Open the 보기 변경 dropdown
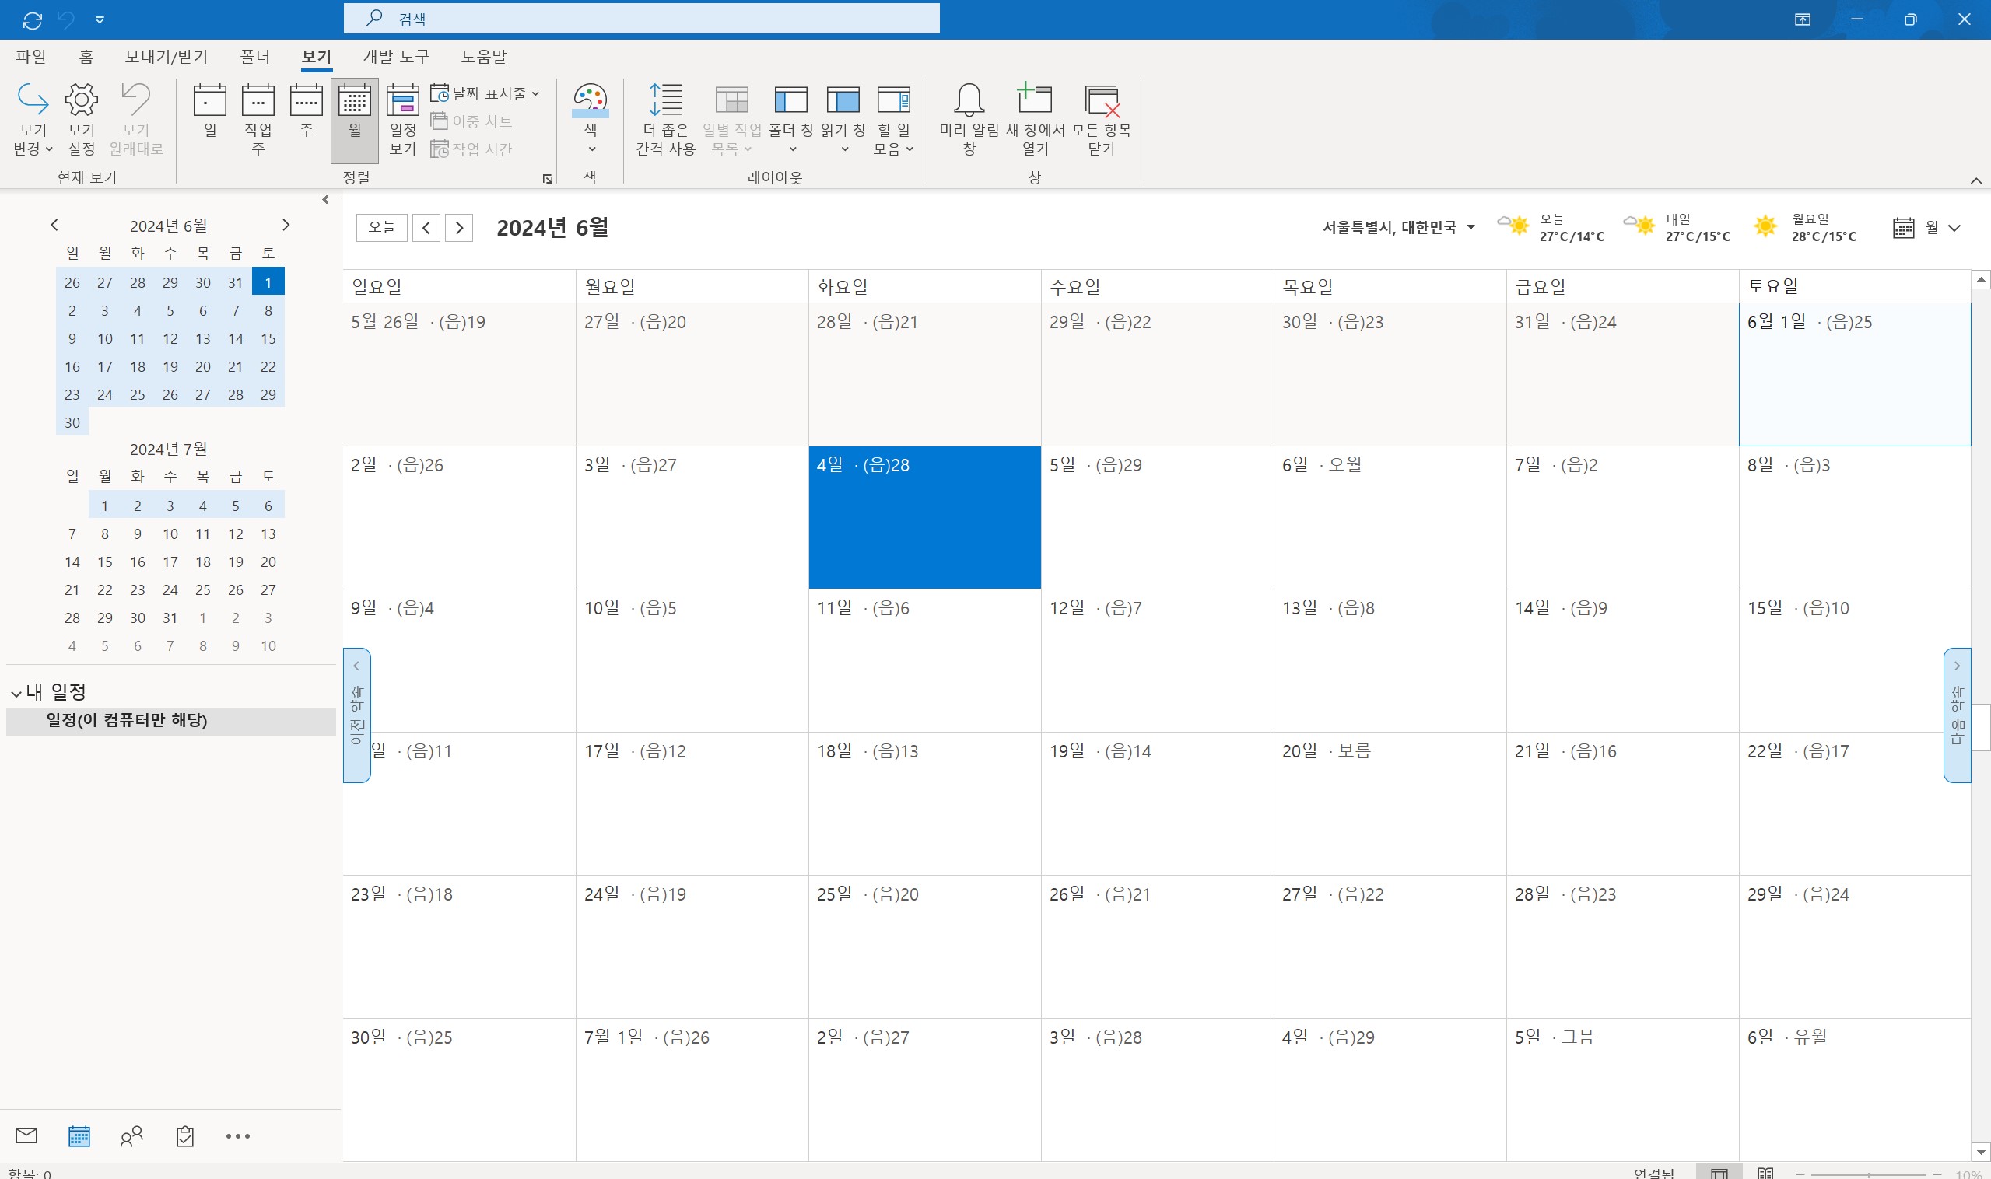1991x1179 pixels. [33, 119]
